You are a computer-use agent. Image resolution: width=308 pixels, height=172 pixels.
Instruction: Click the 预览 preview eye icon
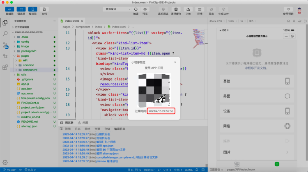pos(145,9)
